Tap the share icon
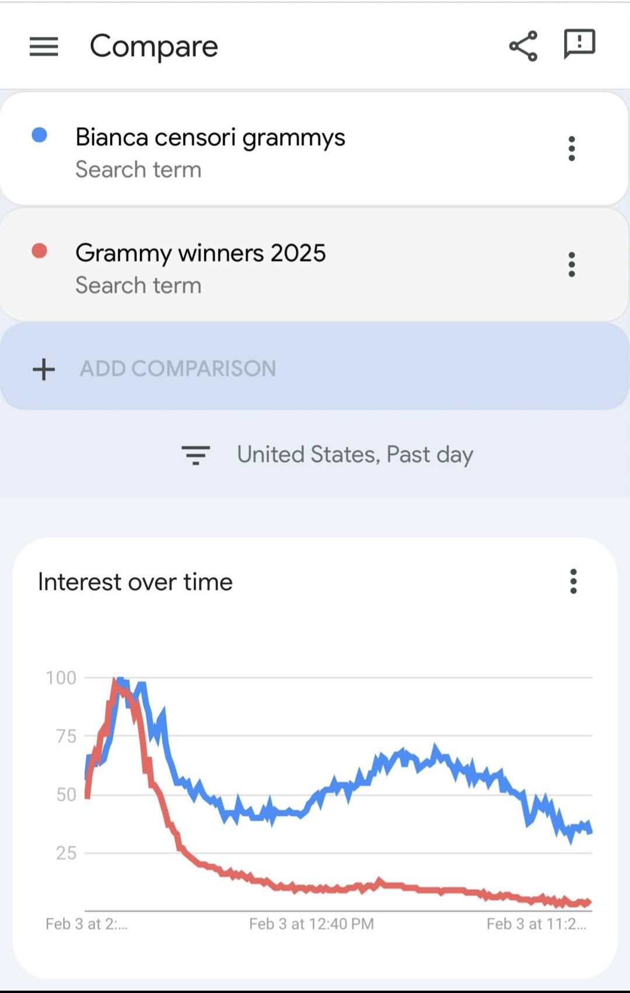Screen dimensions: 630x993 [x=523, y=46]
